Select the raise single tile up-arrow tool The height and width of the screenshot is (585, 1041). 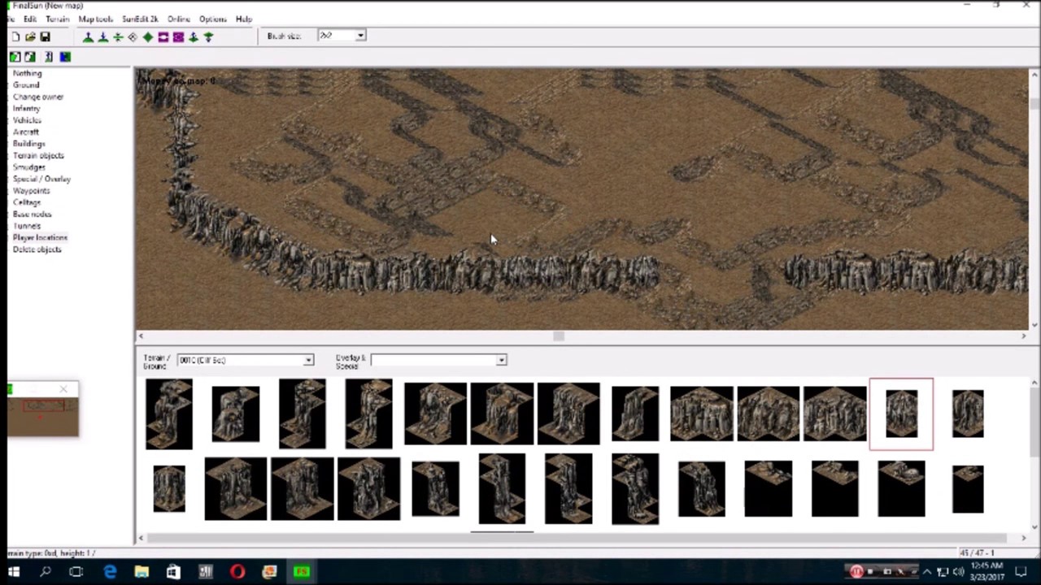(x=194, y=37)
